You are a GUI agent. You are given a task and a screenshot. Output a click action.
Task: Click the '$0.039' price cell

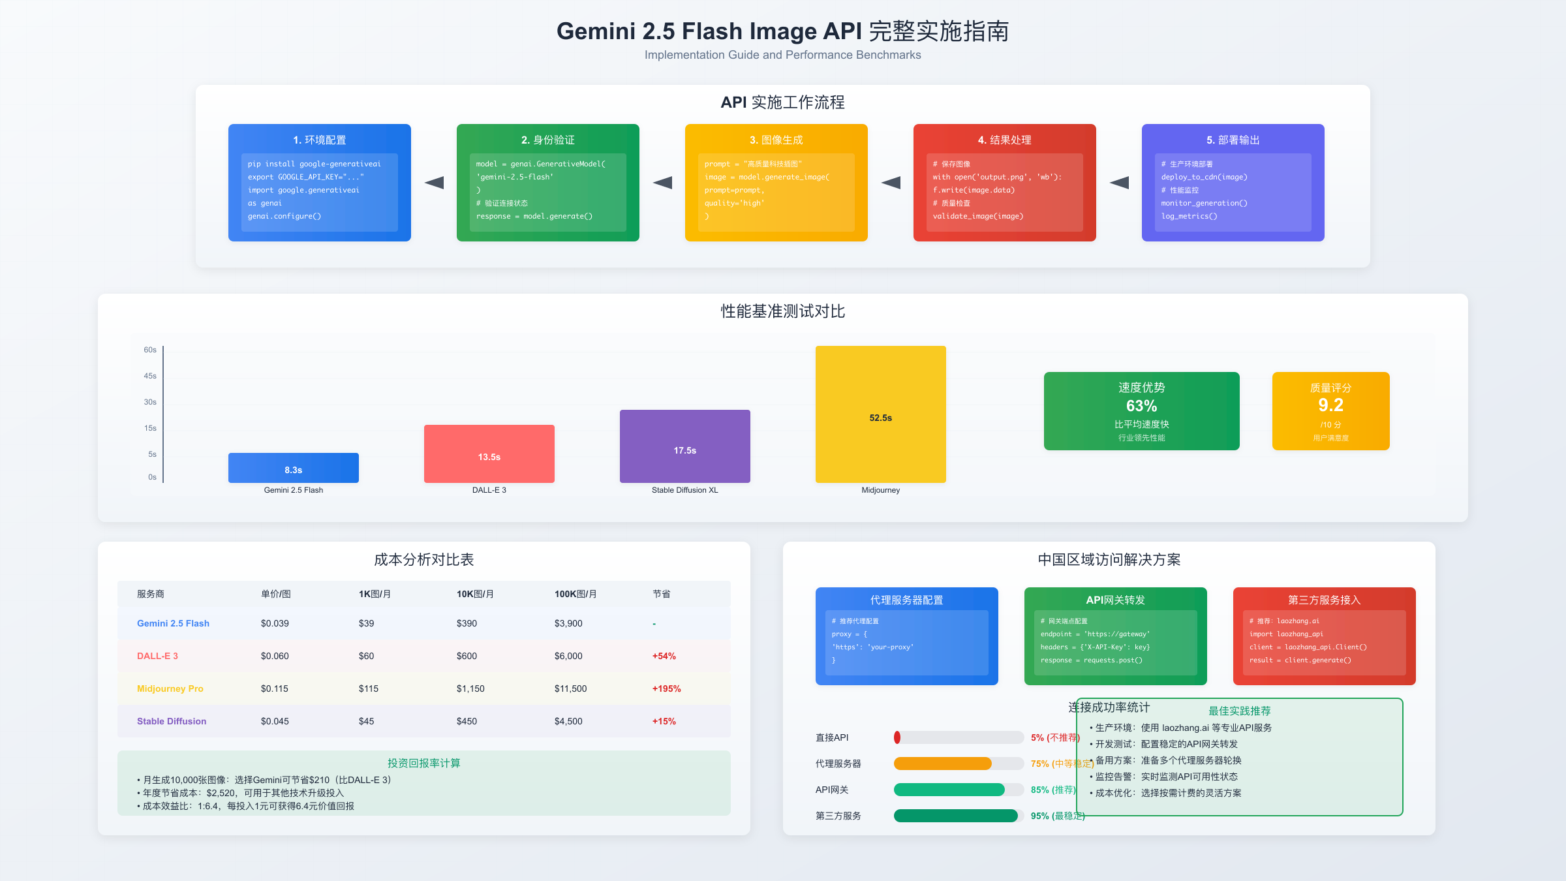pos(275,623)
